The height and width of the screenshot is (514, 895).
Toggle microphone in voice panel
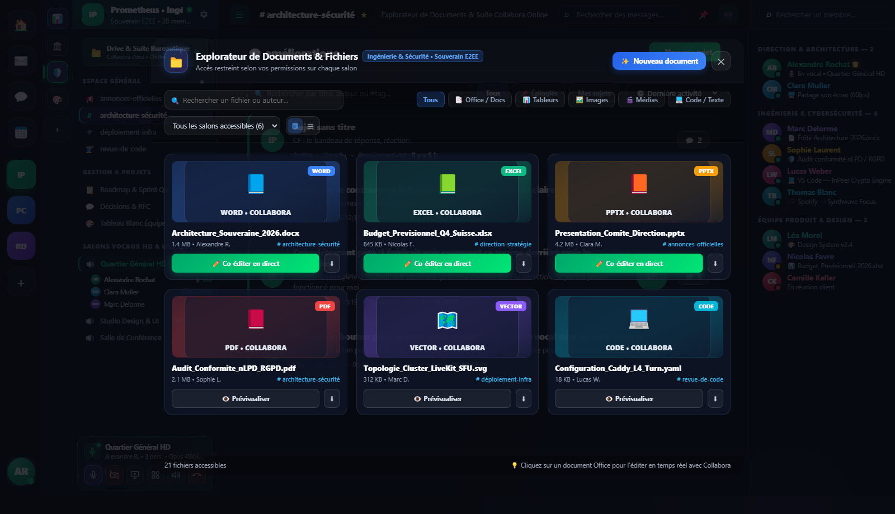(x=93, y=475)
